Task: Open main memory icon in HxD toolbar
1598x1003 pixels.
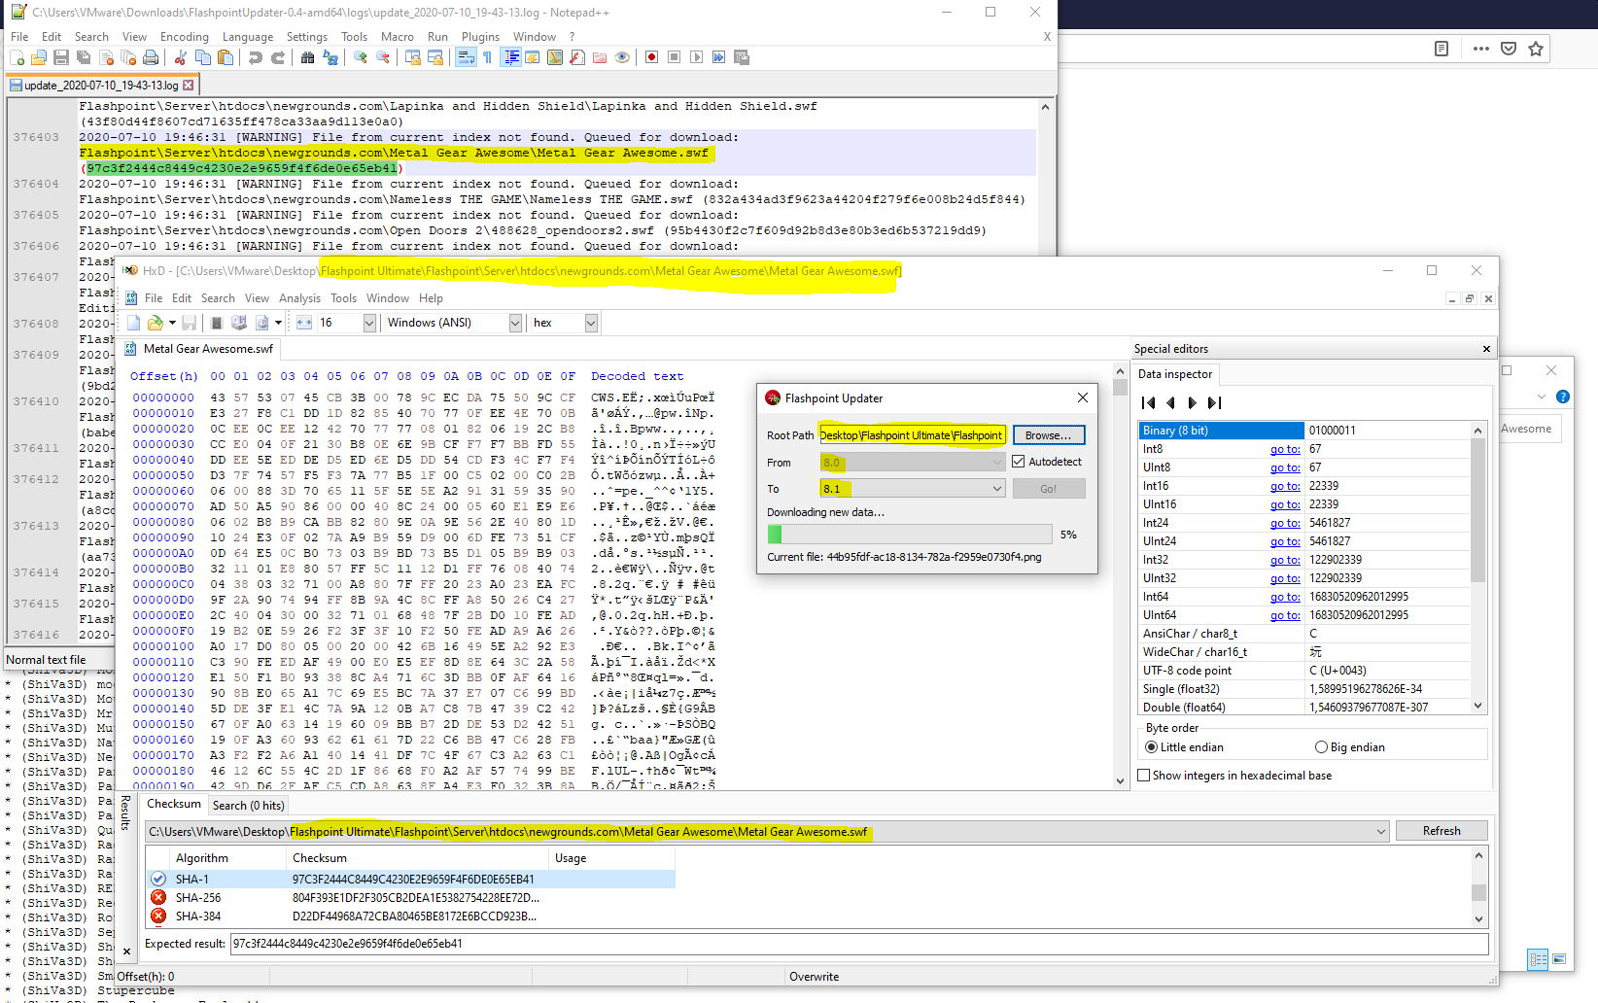Action: click(x=215, y=322)
